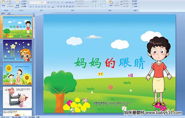Open the font size dropdown
185x118 pixels.
pyautogui.click(x=44, y=2)
